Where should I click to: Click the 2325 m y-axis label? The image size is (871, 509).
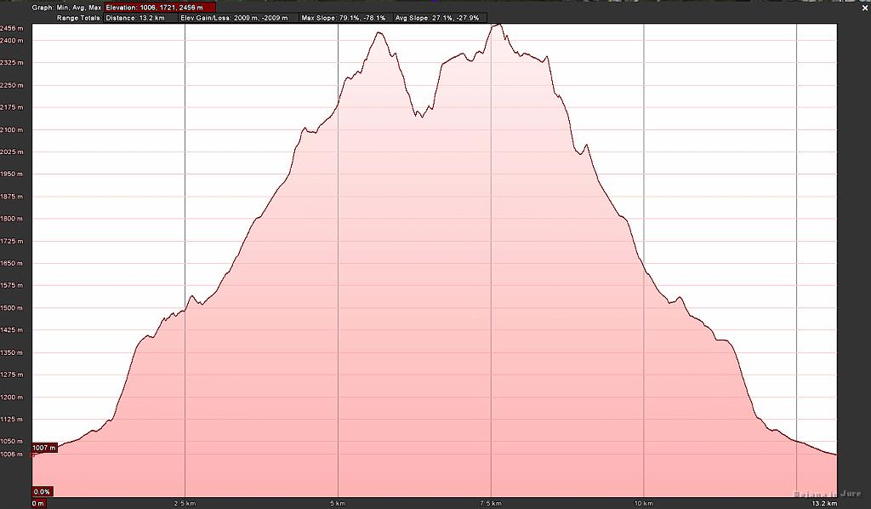click(12, 63)
